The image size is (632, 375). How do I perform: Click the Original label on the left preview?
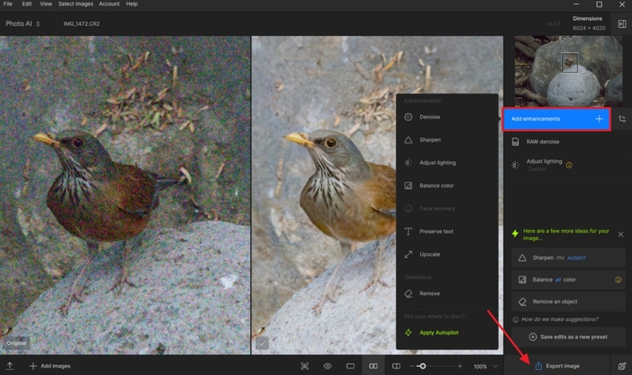coord(17,342)
